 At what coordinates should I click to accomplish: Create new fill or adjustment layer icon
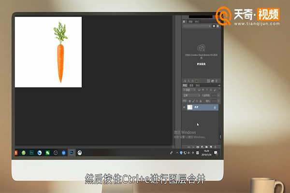202,147
